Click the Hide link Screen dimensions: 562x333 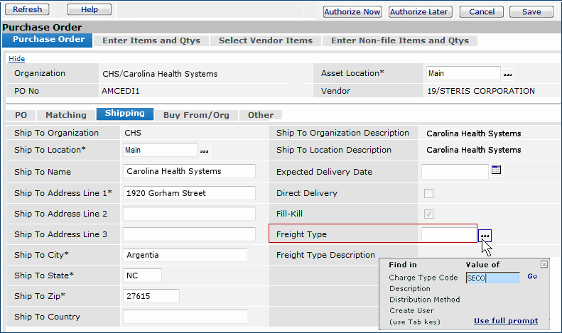click(16, 58)
